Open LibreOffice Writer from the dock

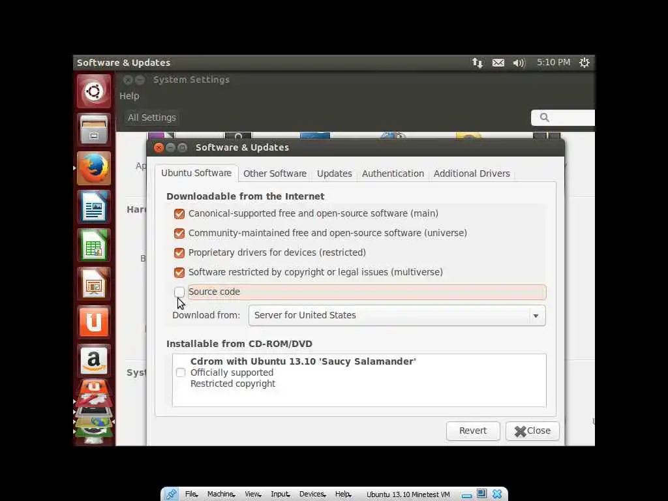pyautogui.click(x=94, y=207)
